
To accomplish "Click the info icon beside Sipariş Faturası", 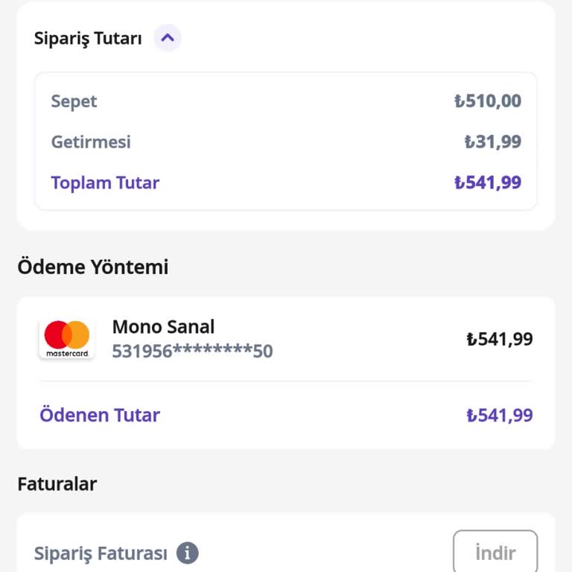I will [x=188, y=553].
